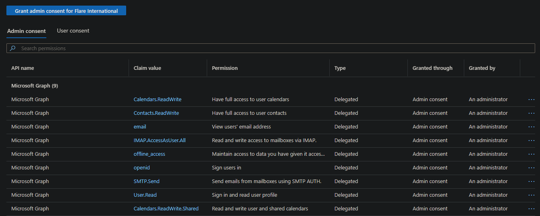Screen dimensions: 540x216
Task: Open ellipsis menu for openid row
Action: point(531,168)
